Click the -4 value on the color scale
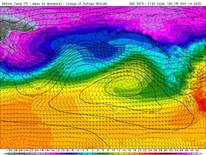This screenshot has width=206, height=155. tap(77, 150)
